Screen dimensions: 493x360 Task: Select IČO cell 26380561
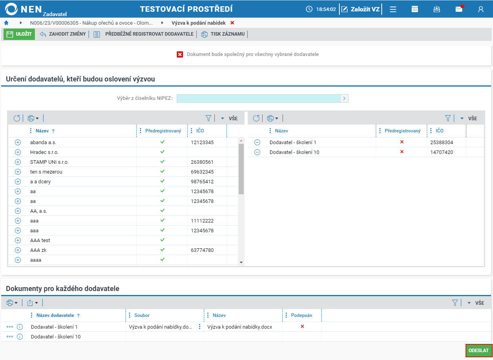[201, 162]
